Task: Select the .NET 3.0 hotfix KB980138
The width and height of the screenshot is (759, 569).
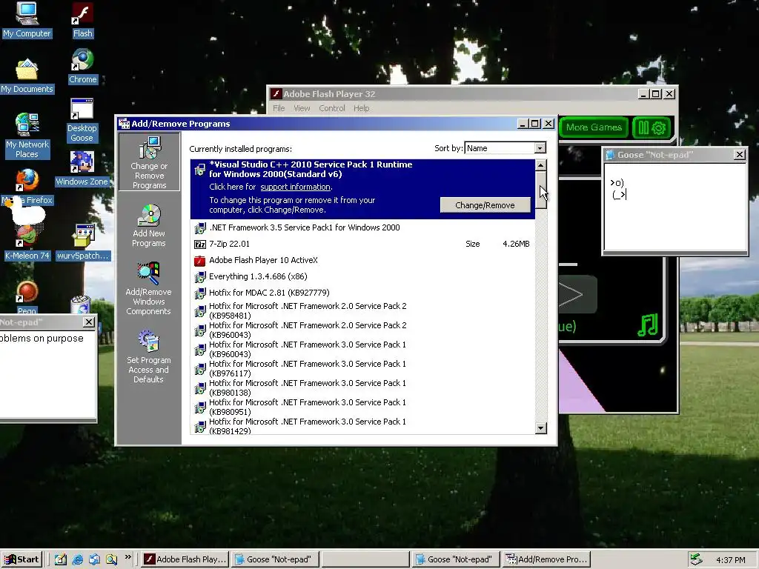Action: (362, 388)
